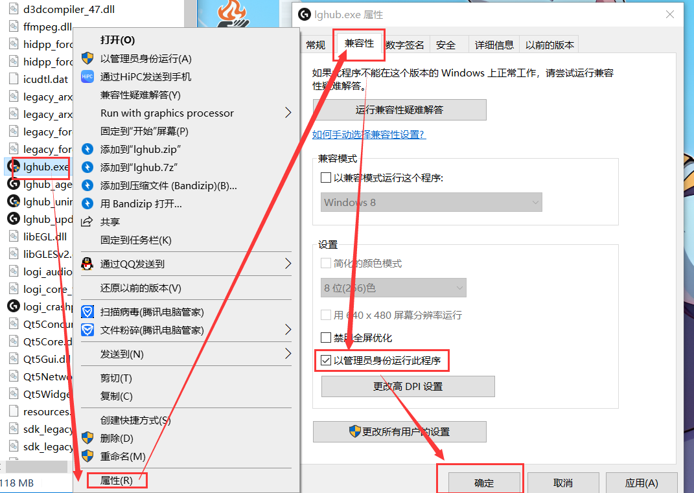Click the QQ penguin icon in menu
Image resolution: width=694 pixels, height=493 pixels.
(87, 264)
